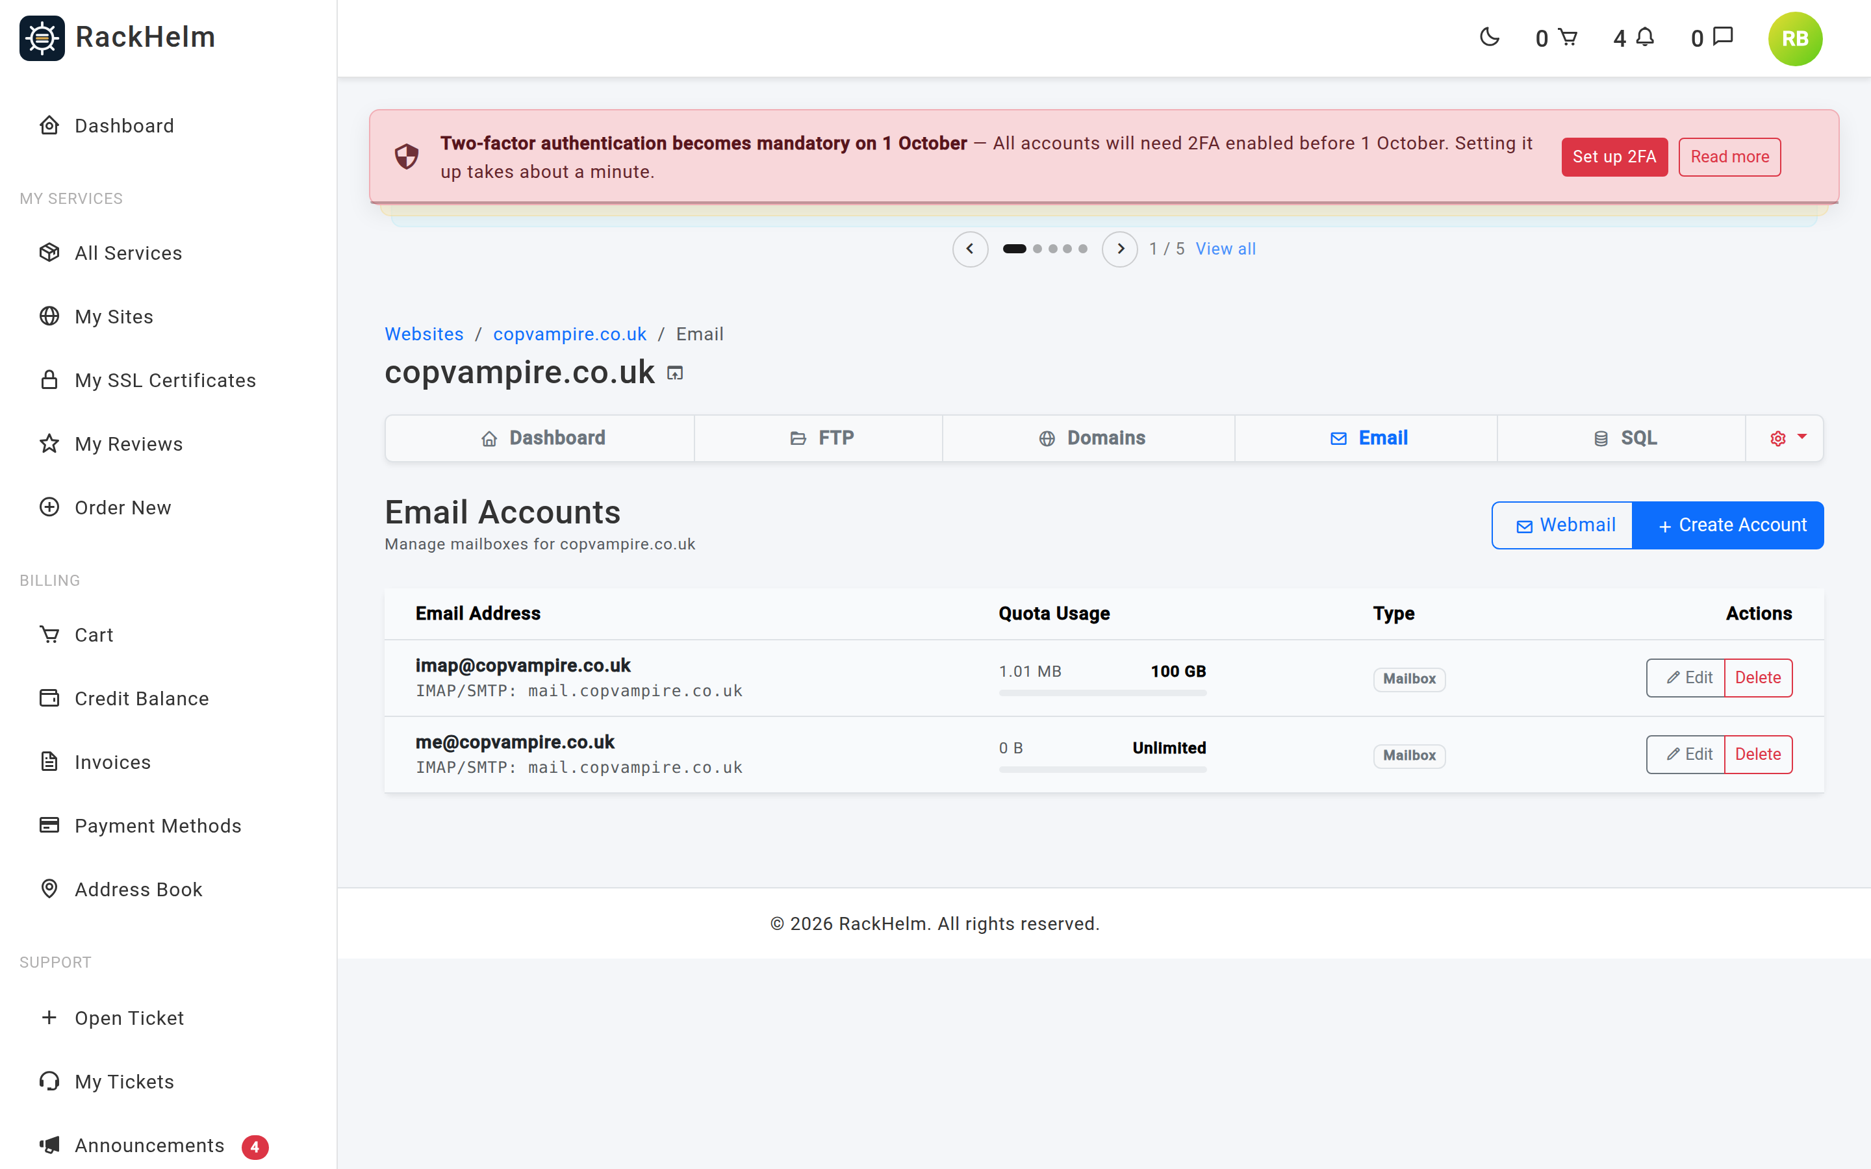The height and width of the screenshot is (1169, 1871).
Task: Click Mailbox badge in imap row
Action: point(1410,679)
